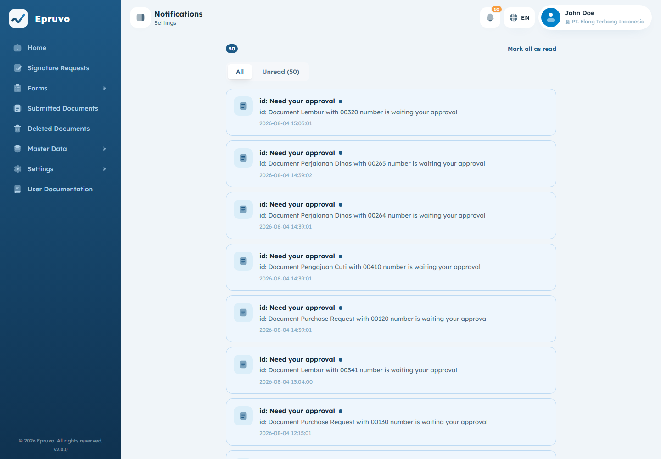Click the Master Data database icon

tap(17, 149)
